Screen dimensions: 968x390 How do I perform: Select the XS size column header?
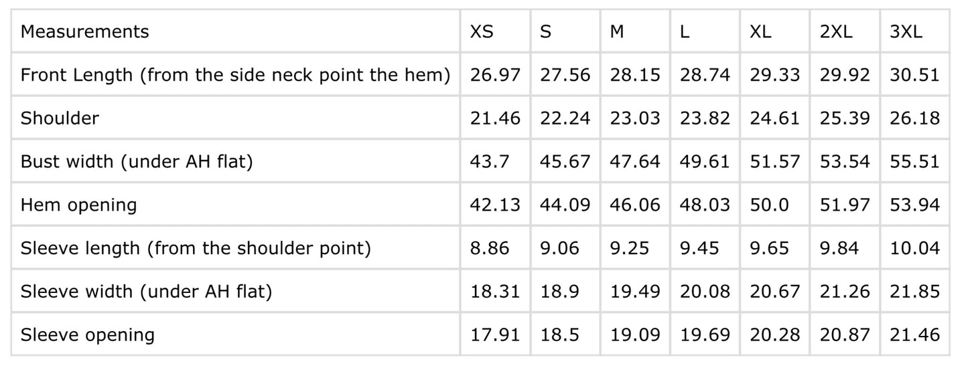pos(482,31)
